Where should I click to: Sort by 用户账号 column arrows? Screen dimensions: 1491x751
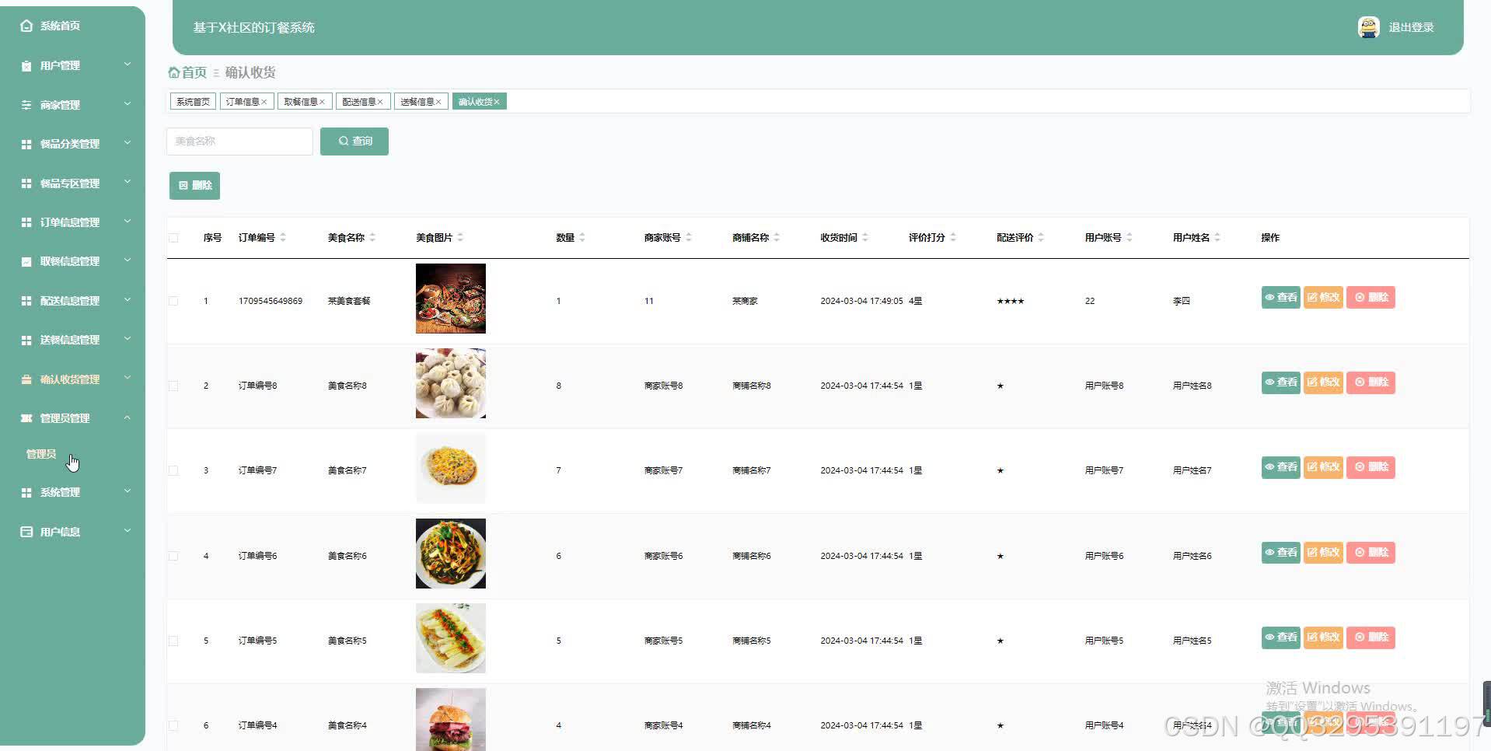tap(1130, 237)
